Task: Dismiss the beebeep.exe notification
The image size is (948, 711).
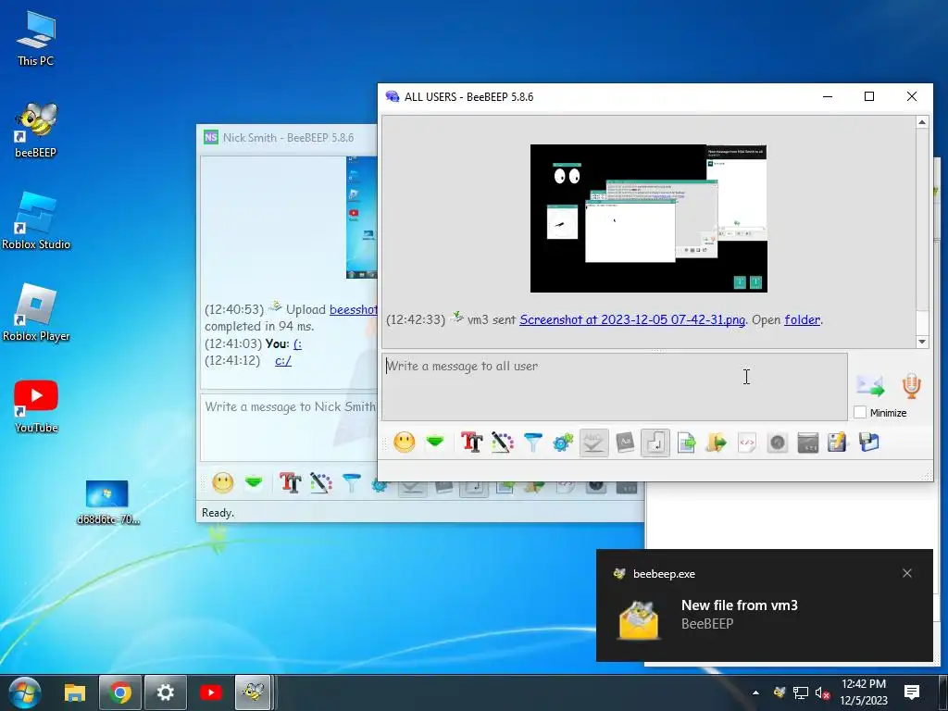Action: (x=907, y=573)
